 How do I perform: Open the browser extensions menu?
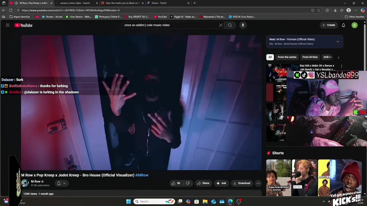pos(327,10)
